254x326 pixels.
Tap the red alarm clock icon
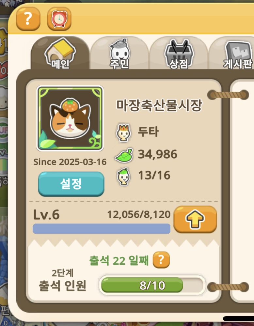tap(59, 19)
